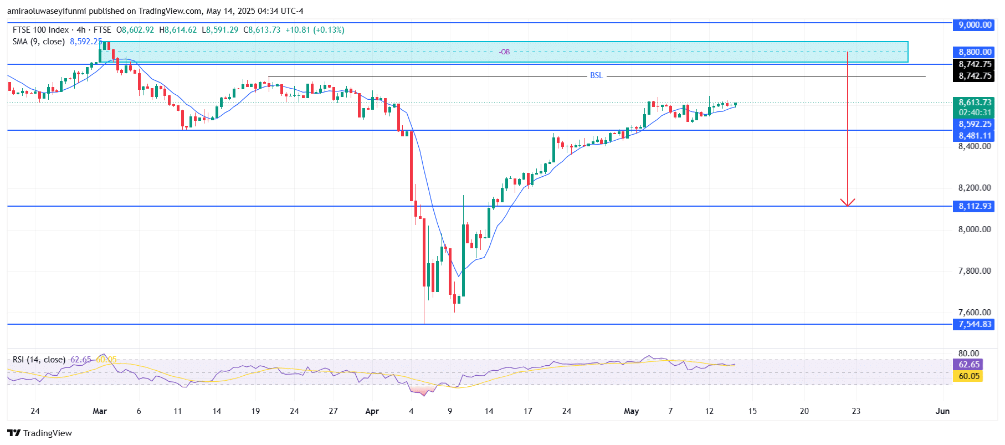1005x445 pixels.
Task: Click the 8,112.93 support level label
Action: [x=975, y=206]
